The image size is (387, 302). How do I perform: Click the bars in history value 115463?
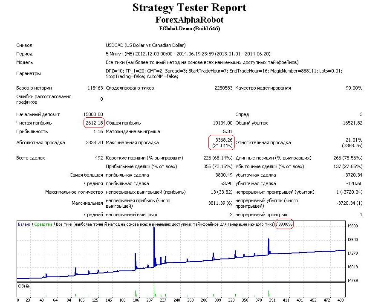pyautogui.click(x=95, y=88)
